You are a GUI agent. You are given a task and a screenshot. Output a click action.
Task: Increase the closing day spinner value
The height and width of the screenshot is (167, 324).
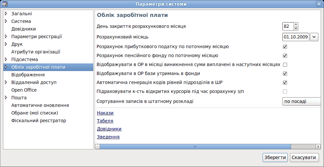tap(296, 24)
